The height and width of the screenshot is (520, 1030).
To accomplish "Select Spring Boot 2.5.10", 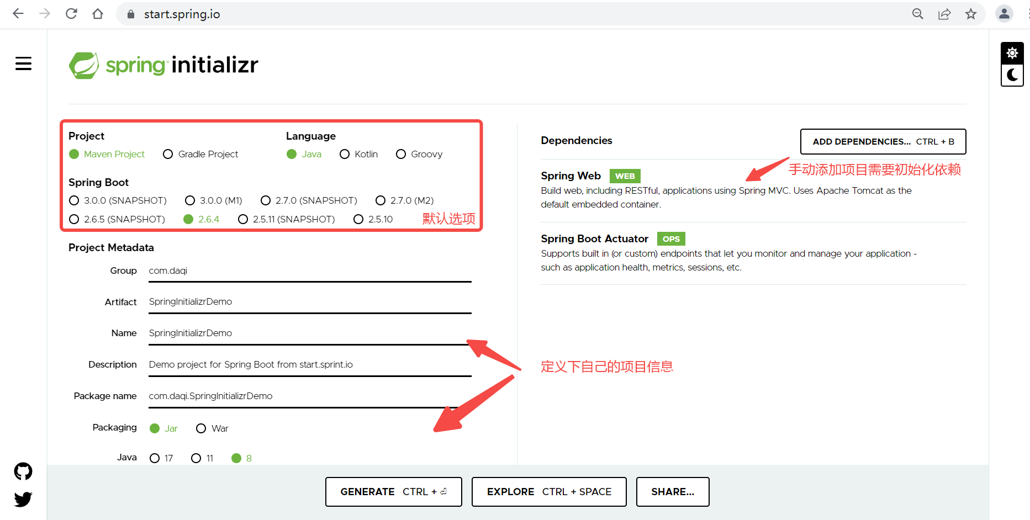I will (373, 219).
